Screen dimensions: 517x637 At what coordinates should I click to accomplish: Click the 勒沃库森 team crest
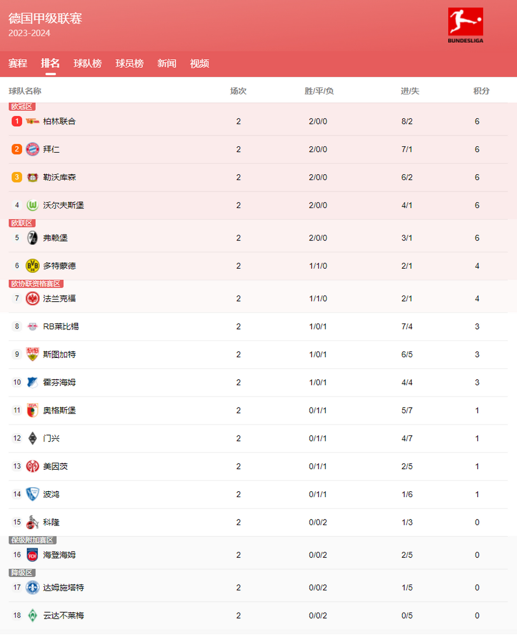[x=32, y=177]
